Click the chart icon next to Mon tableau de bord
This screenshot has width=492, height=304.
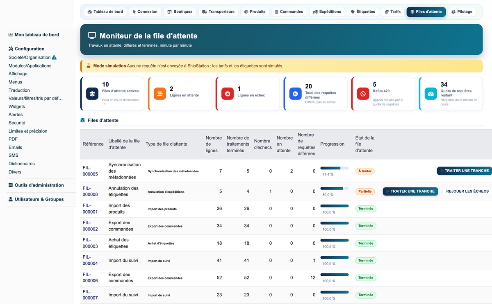click(x=11, y=35)
